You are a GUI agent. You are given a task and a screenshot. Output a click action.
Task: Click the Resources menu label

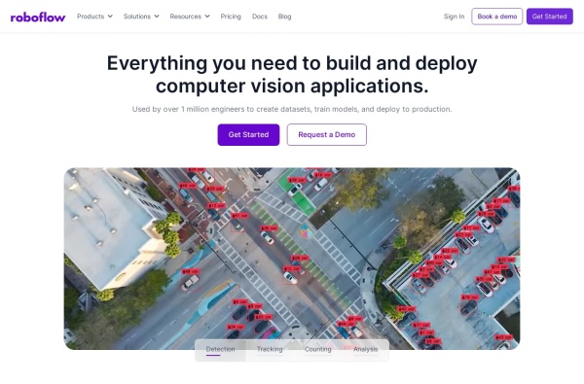pos(186,17)
